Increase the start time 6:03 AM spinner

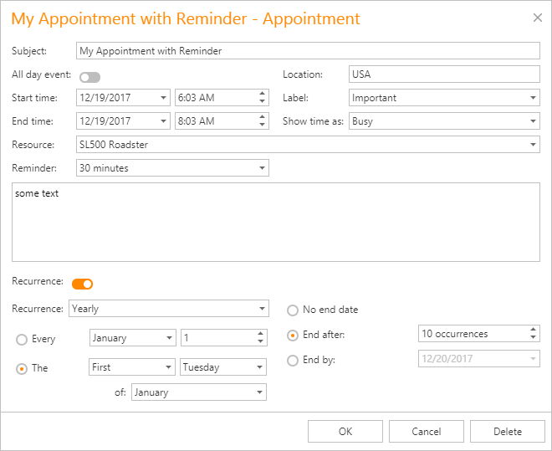[x=263, y=94]
